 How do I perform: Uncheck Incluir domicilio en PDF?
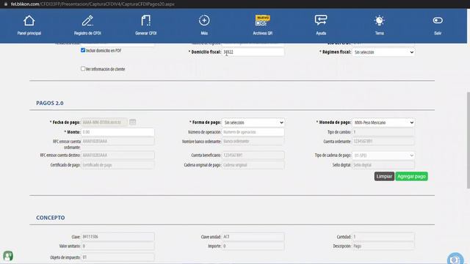pyautogui.click(x=83, y=51)
